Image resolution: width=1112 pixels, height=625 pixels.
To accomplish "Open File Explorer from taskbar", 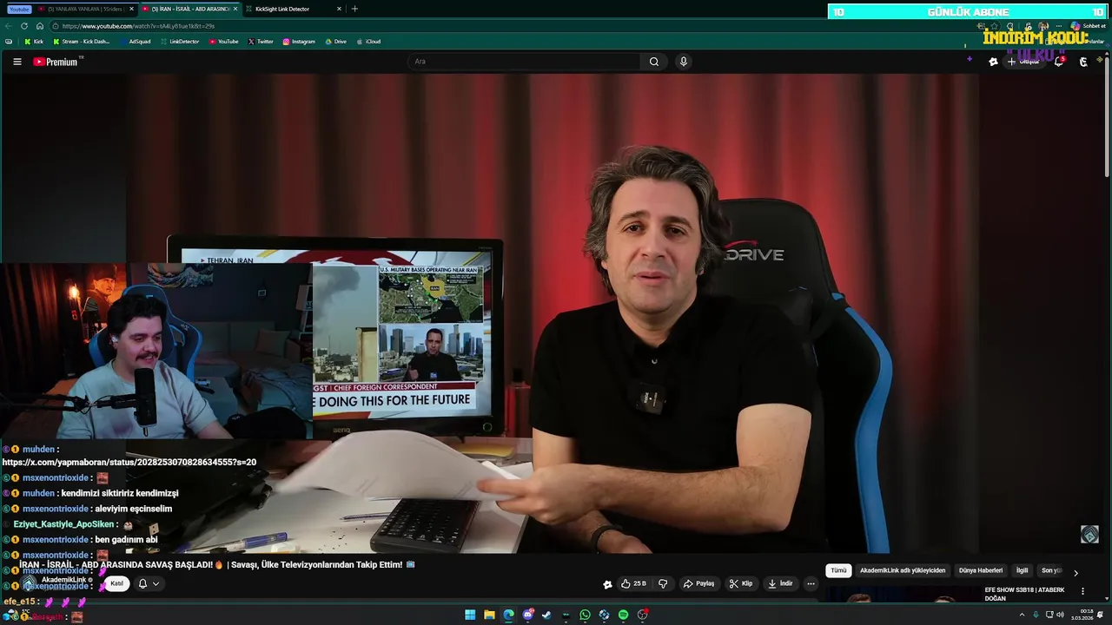I will [489, 615].
